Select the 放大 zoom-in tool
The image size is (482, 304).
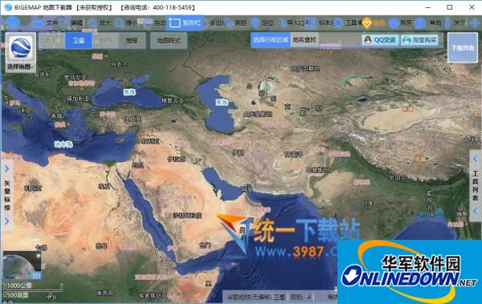pyautogui.click(x=99, y=22)
